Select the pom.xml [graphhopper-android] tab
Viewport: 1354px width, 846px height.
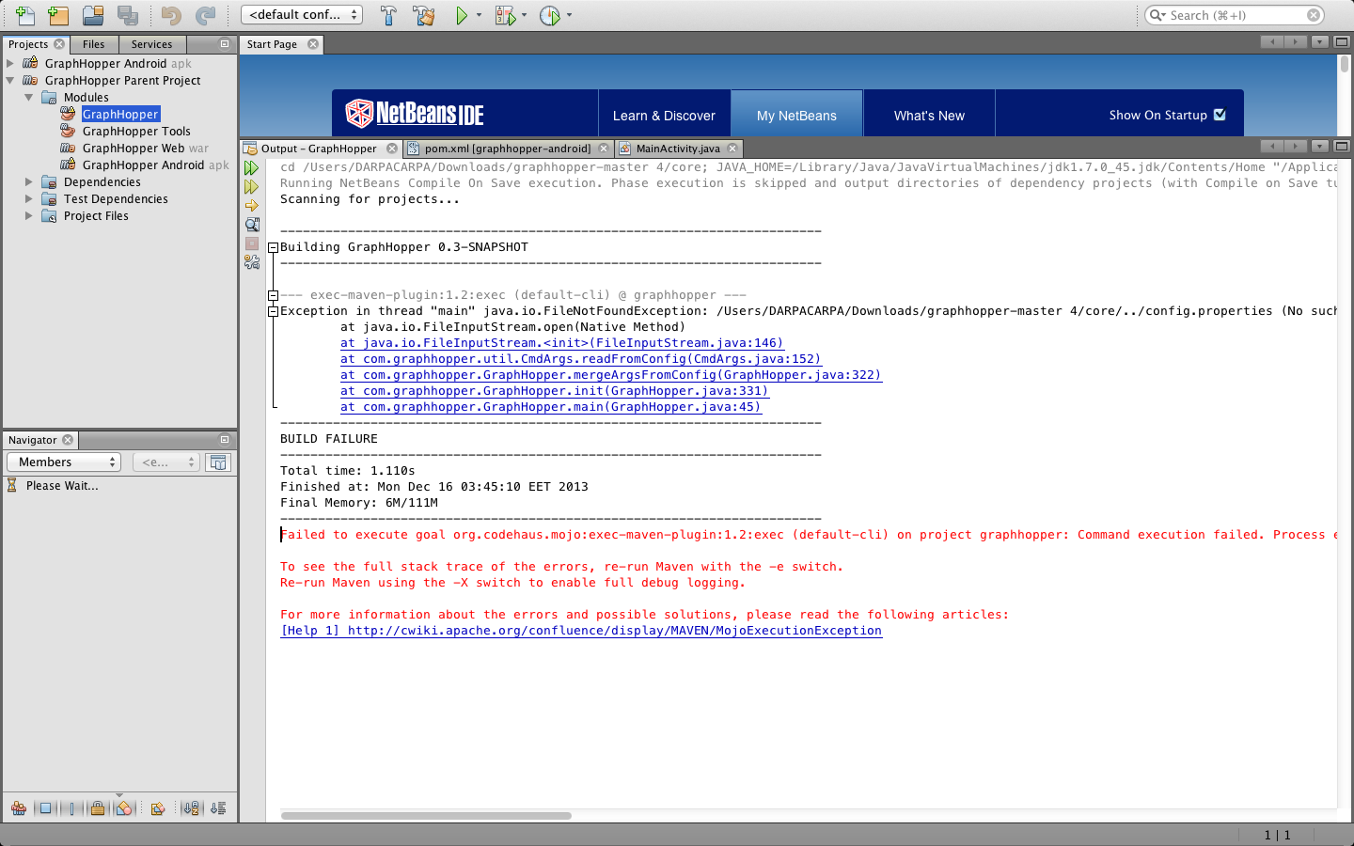(508, 149)
